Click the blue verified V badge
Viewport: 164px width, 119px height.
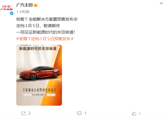(12, 13)
